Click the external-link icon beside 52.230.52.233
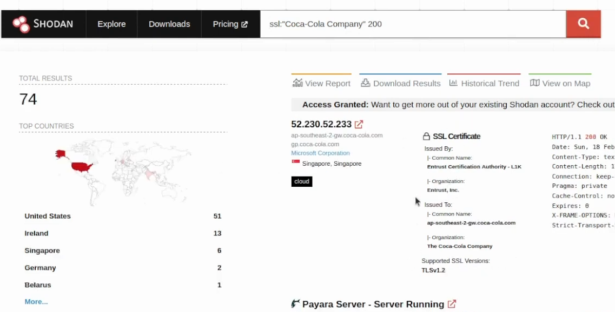615x312 pixels. 359,124
